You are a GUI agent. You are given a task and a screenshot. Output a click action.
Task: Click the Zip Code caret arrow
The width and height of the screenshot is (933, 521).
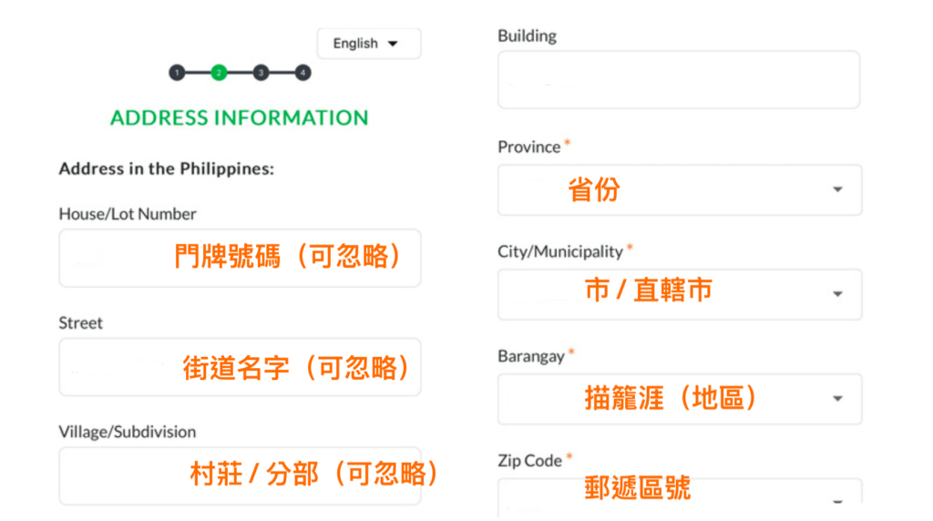coord(838,502)
